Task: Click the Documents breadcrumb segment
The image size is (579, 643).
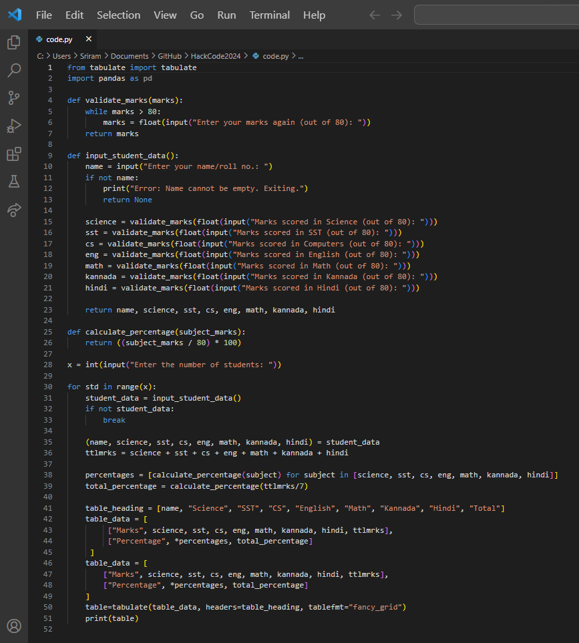Action: tap(130, 56)
